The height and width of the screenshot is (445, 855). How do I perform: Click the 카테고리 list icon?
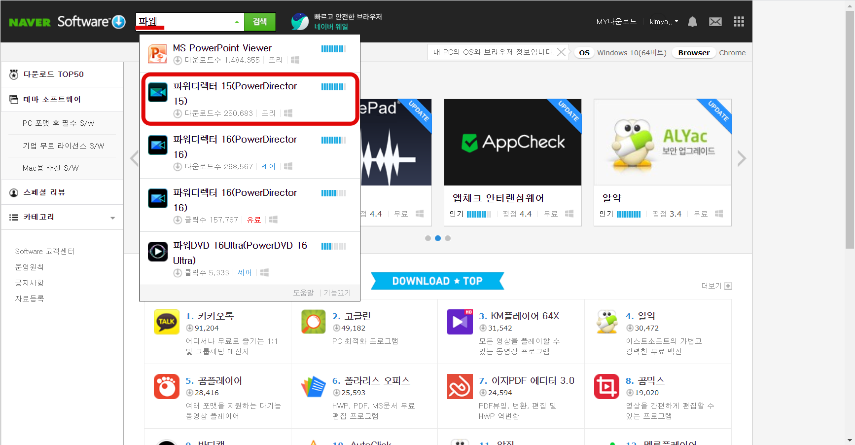(x=14, y=217)
